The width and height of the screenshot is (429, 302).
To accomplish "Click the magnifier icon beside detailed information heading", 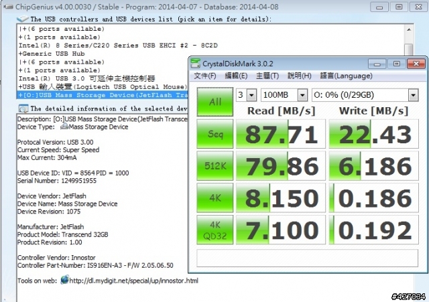I will (x=23, y=108).
